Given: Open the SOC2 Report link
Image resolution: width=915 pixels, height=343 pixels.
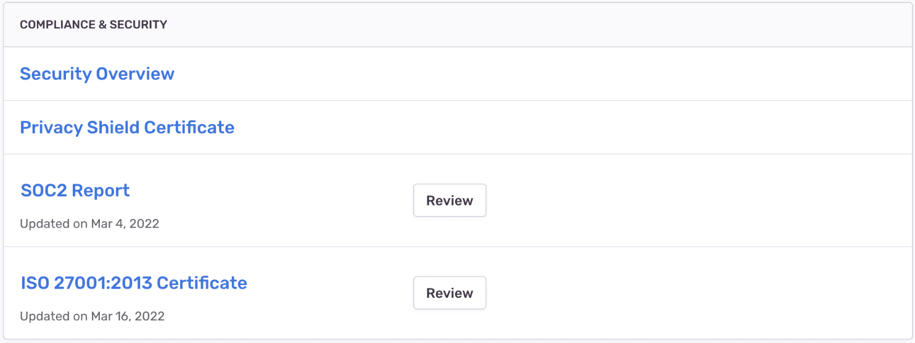Looking at the screenshot, I should [x=75, y=191].
